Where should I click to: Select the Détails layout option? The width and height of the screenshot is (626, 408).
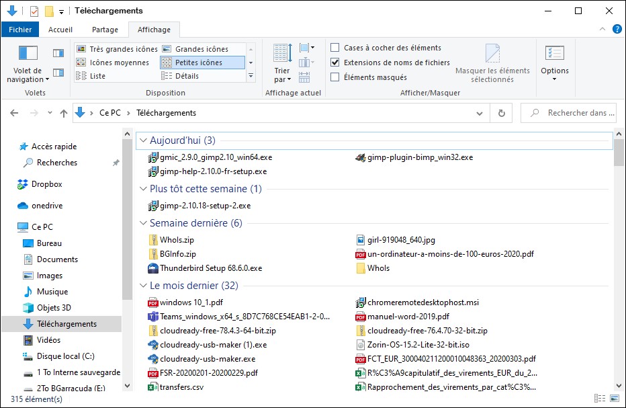187,76
